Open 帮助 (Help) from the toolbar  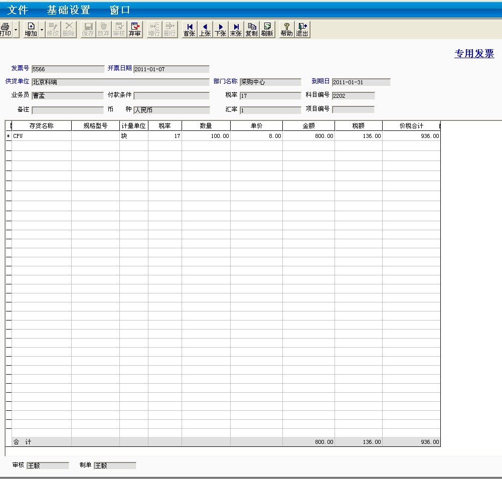[286, 30]
